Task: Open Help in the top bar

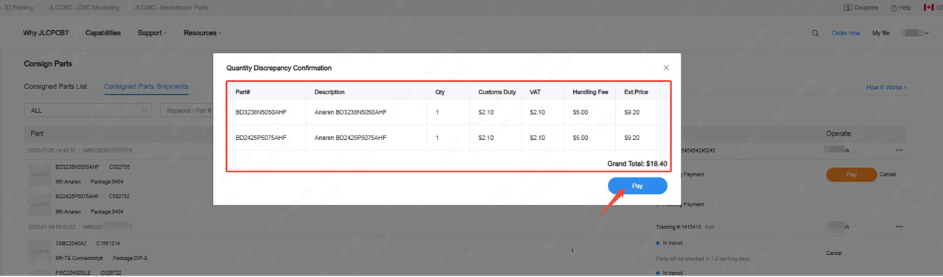Action: (x=900, y=7)
